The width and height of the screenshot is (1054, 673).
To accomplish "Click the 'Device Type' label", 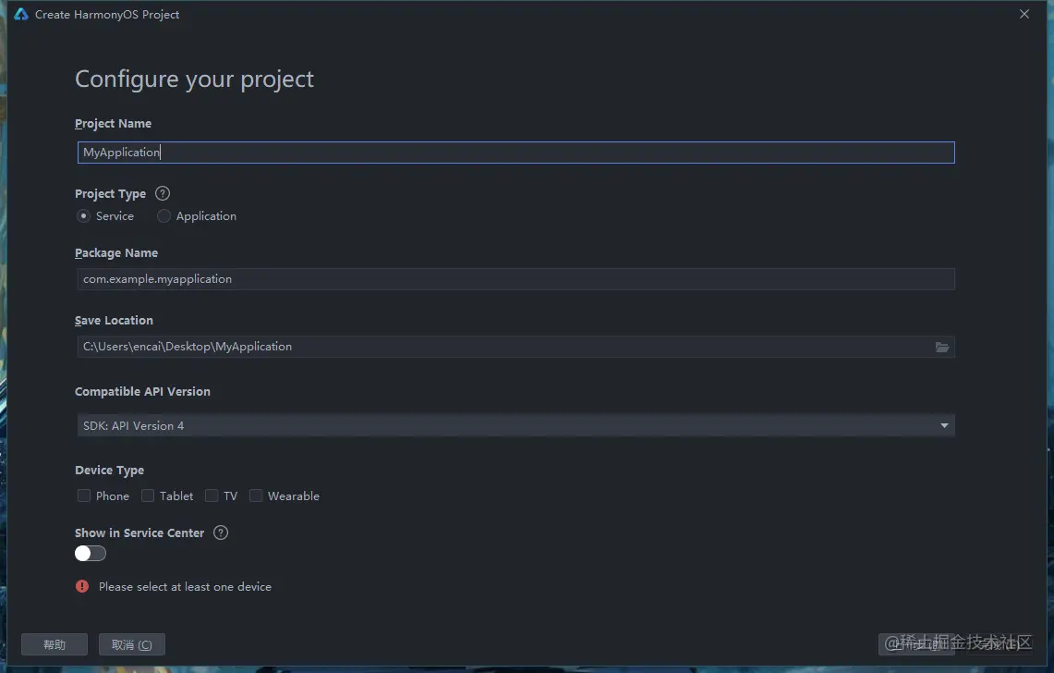I will (110, 471).
